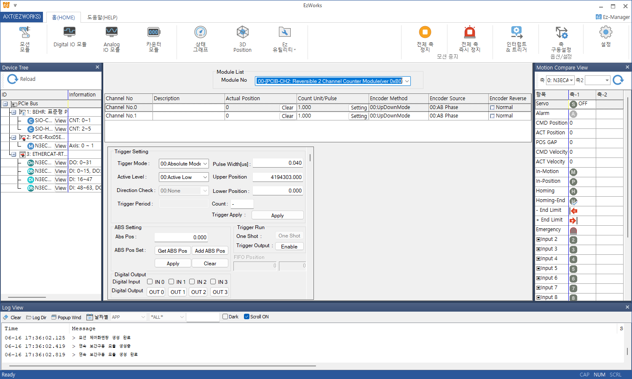Open the APP log filter dropdown
This screenshot has height=379, width=632.
(143, 317)
